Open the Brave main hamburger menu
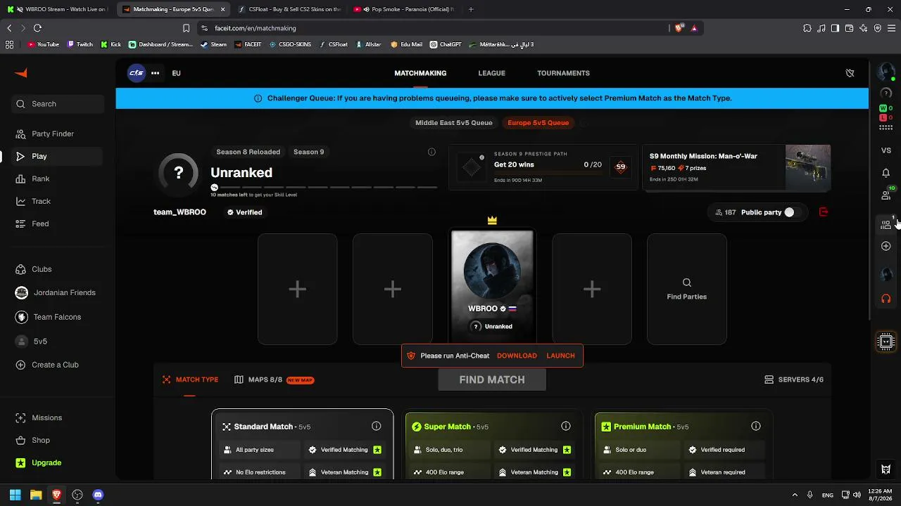This screenshot has width=901, height=506. tap(892, 28)
